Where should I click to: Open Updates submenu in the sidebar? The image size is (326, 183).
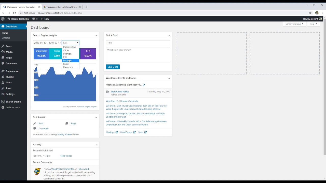click(x=6, y=38)
